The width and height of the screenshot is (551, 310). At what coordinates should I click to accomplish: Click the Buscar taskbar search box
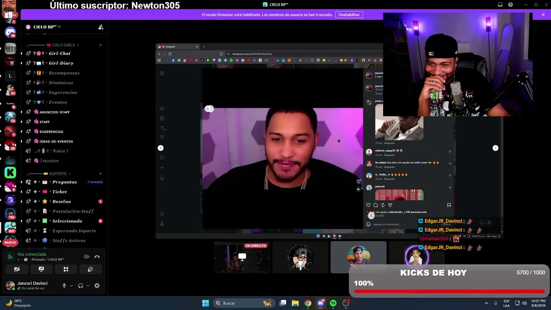pos(244,303)
